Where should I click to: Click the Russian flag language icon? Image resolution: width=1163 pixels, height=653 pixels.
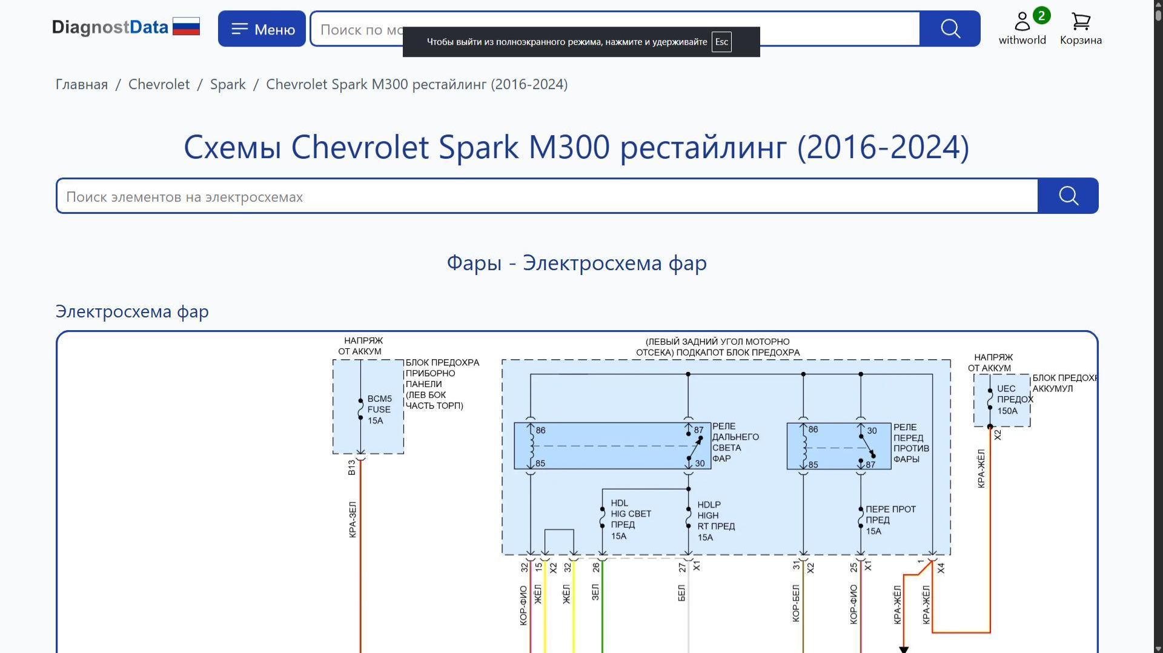(186, 27)
